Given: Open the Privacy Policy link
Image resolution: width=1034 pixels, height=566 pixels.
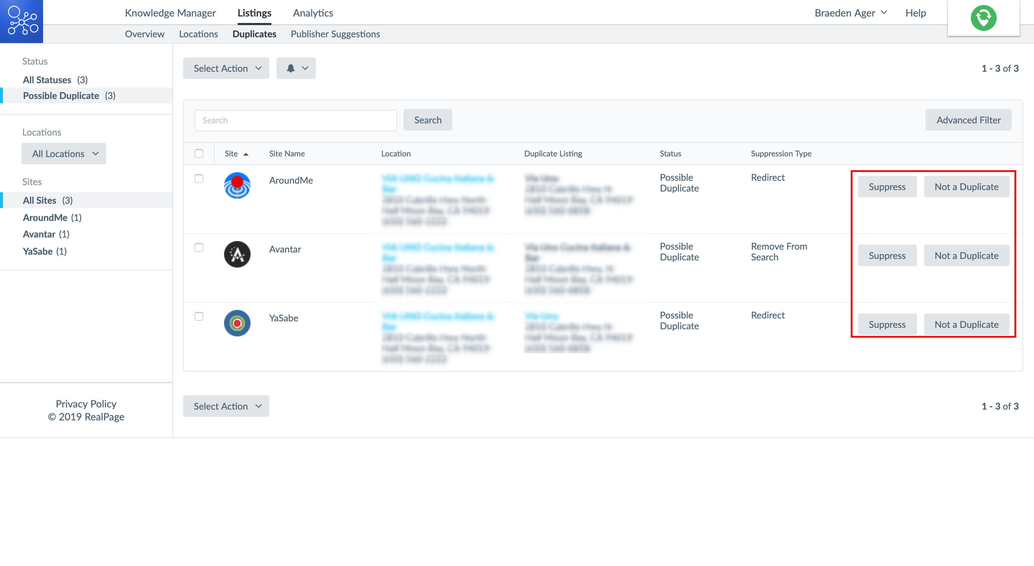Looking at the screenshot, I should click(86, 404).
